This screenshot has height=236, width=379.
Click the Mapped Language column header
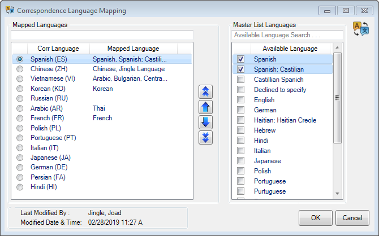point(133,49)
